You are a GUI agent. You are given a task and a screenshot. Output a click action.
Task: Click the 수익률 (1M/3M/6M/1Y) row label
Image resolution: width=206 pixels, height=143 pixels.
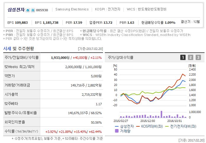21,131
